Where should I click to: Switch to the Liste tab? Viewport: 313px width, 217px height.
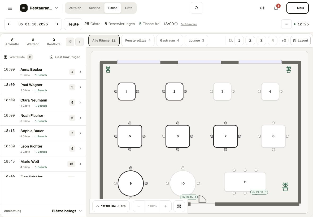coord(129,8)
